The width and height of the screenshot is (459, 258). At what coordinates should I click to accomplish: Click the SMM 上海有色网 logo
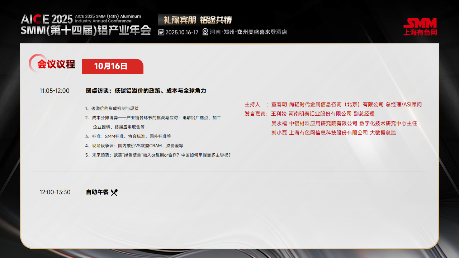tap(420, 27)
